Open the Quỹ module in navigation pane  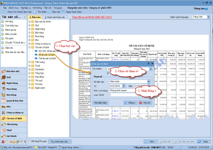(x=14, y=77)
